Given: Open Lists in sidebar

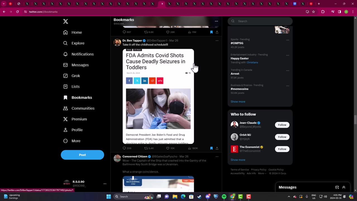Looking at the screenshot, I should coord(71,87).
